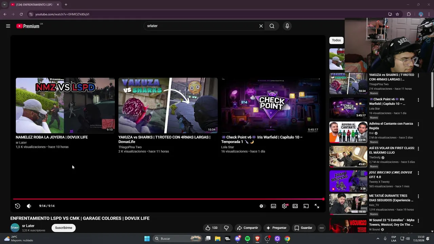434x244 pixels.
Task: Play Adivina el Cantante sidebar thumbnail
Action: (348, 132)
